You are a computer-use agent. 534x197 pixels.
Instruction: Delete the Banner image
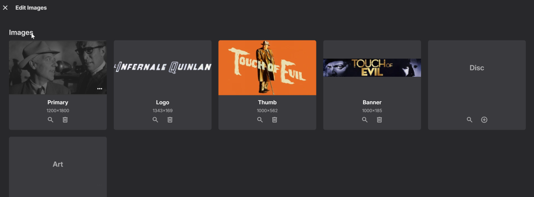[x=379, y=120]
